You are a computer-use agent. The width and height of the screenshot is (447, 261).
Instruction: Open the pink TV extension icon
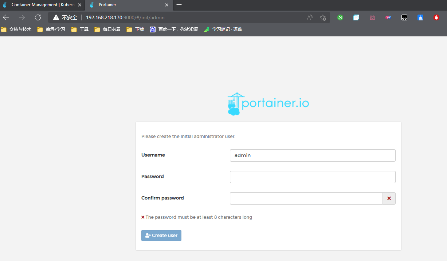[x=372, y=17]
